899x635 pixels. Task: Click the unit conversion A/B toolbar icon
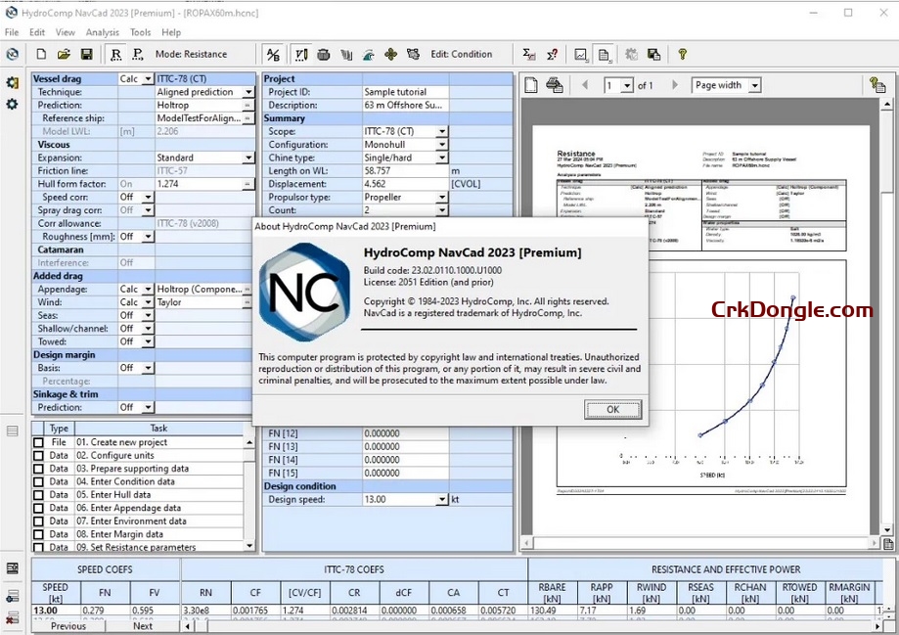coord(272,54)
